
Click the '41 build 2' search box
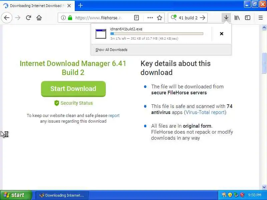click(188, 18)
